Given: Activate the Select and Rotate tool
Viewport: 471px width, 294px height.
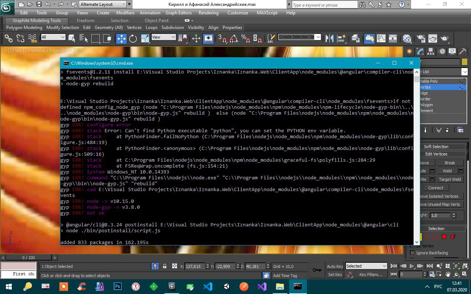Looking at the screenshot, I should [133, 38].
